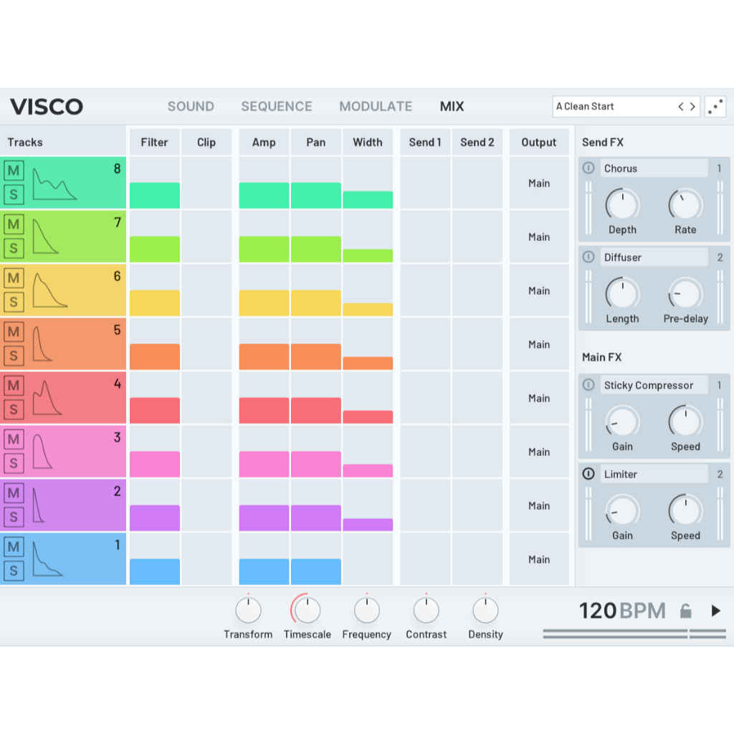This screenshot has width=734, height=734.
Task: Select track 4 waveform thumbnail
Action: coord(47,398)
